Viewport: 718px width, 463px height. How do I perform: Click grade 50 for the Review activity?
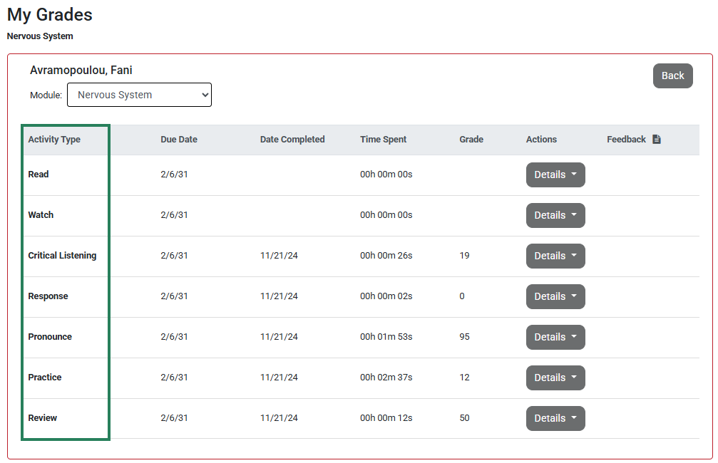463,418
